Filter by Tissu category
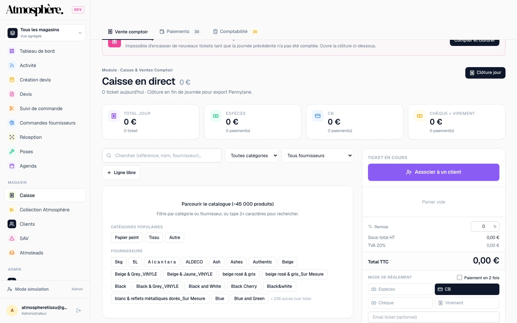The width and height of the screenshot is (517, 323). click(x=154, y=238)
